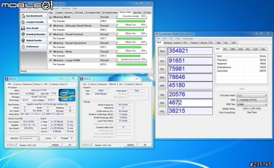The height and width of the screenshot is (168, 274).
Task: Open the Processor Mask dropdown in CrystalMark
Action: click(x=252, y=96)
